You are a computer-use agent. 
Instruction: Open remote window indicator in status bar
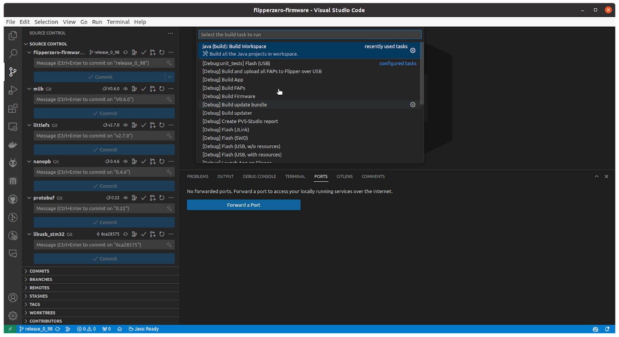click(10, 329)
